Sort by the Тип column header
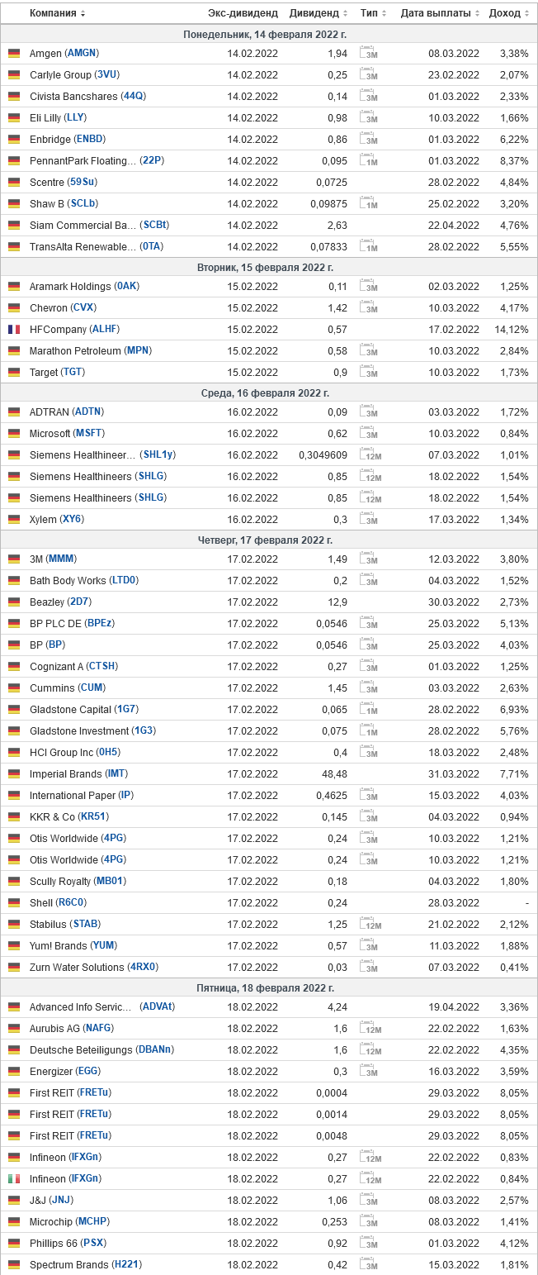Image resolution: width=538 pixels, height=1275 pixels. click(373, 13)
